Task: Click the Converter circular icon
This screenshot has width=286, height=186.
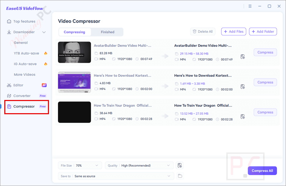Action: 9,96
